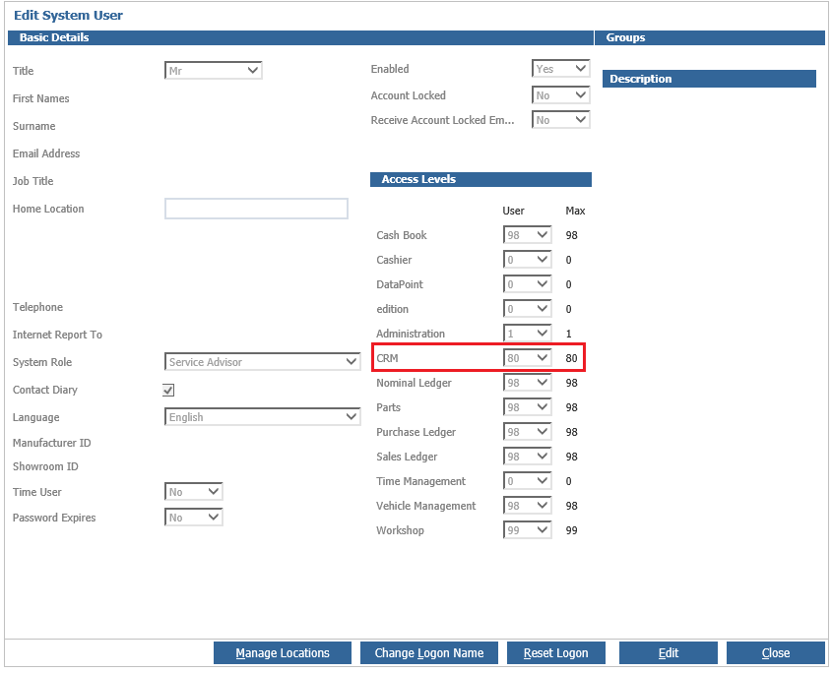Expand the Password Expires dropdown
Viewport: 832px width, 673px height.
click(x=194, y=518)
